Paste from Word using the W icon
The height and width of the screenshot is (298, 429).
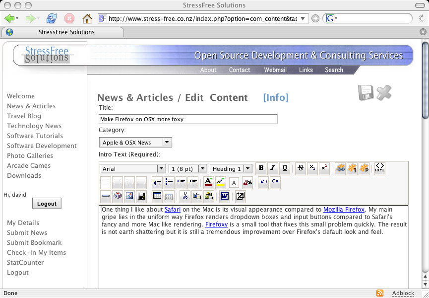pos(225,196)
